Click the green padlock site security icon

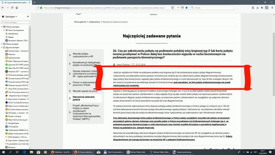point(41,8)
